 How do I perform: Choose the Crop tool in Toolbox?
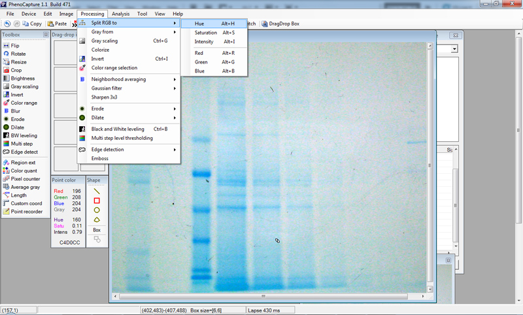click(x=16, y=70)
